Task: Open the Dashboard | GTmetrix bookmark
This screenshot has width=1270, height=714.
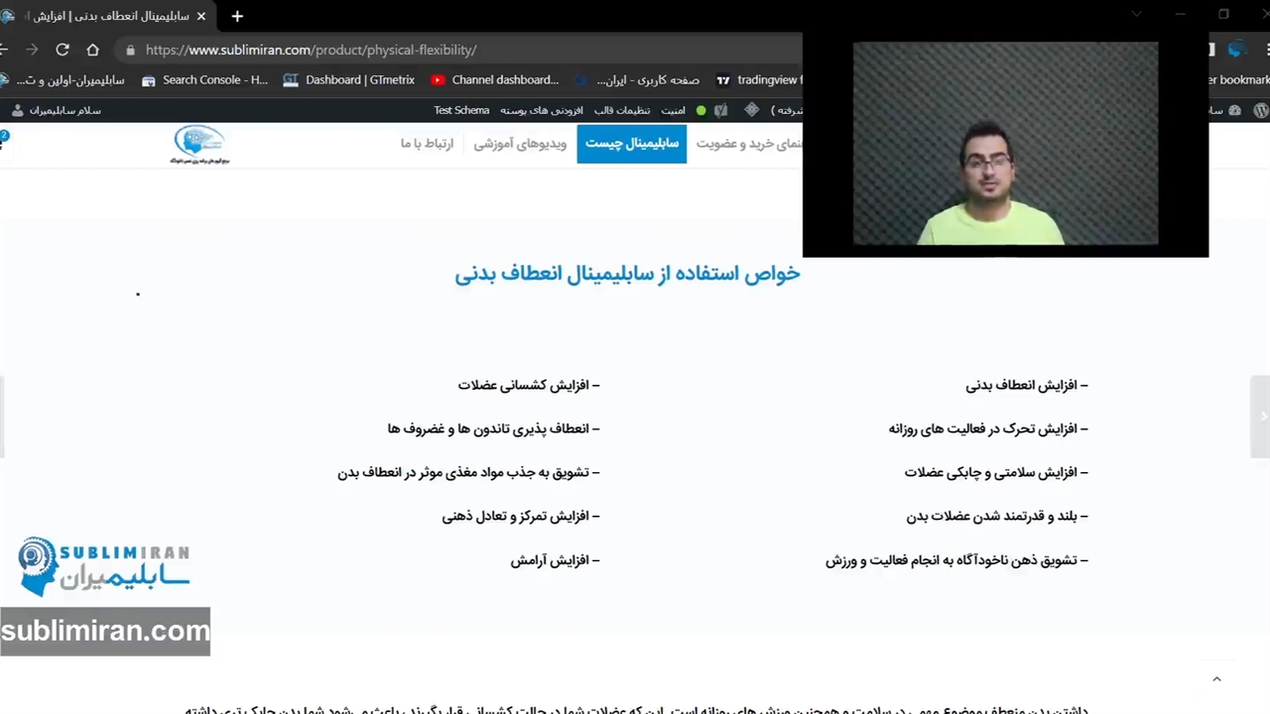Action: click(x=348, y=80)
